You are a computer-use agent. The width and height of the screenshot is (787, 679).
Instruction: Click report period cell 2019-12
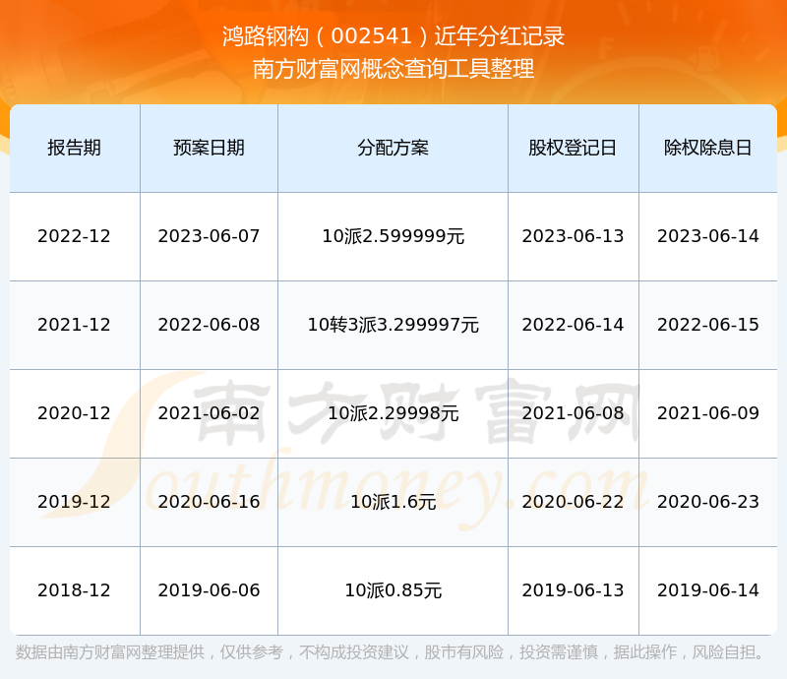75,501
